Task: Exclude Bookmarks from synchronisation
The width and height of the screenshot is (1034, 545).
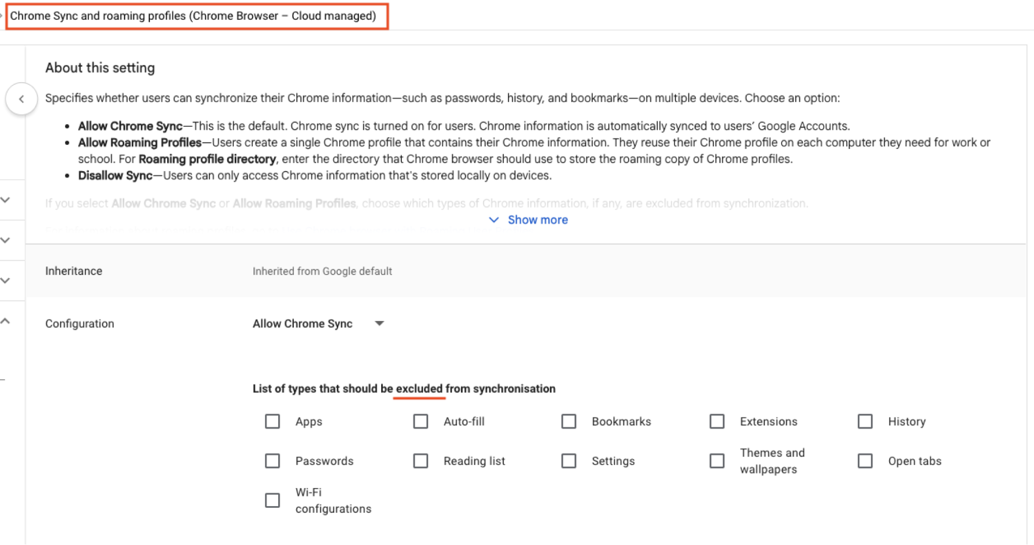Action: point(569,421)
